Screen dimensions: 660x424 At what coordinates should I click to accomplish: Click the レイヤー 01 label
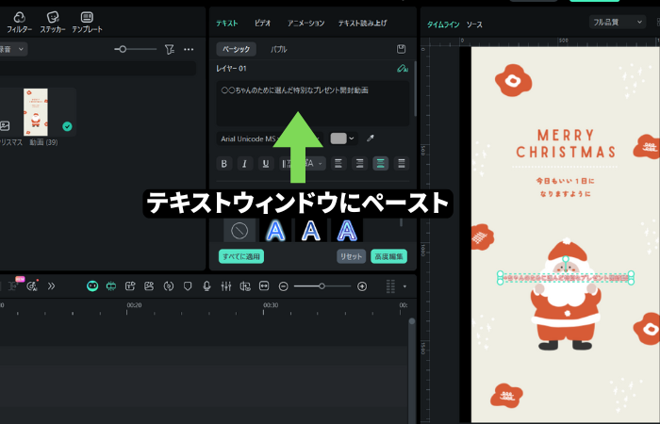(231, 68)
